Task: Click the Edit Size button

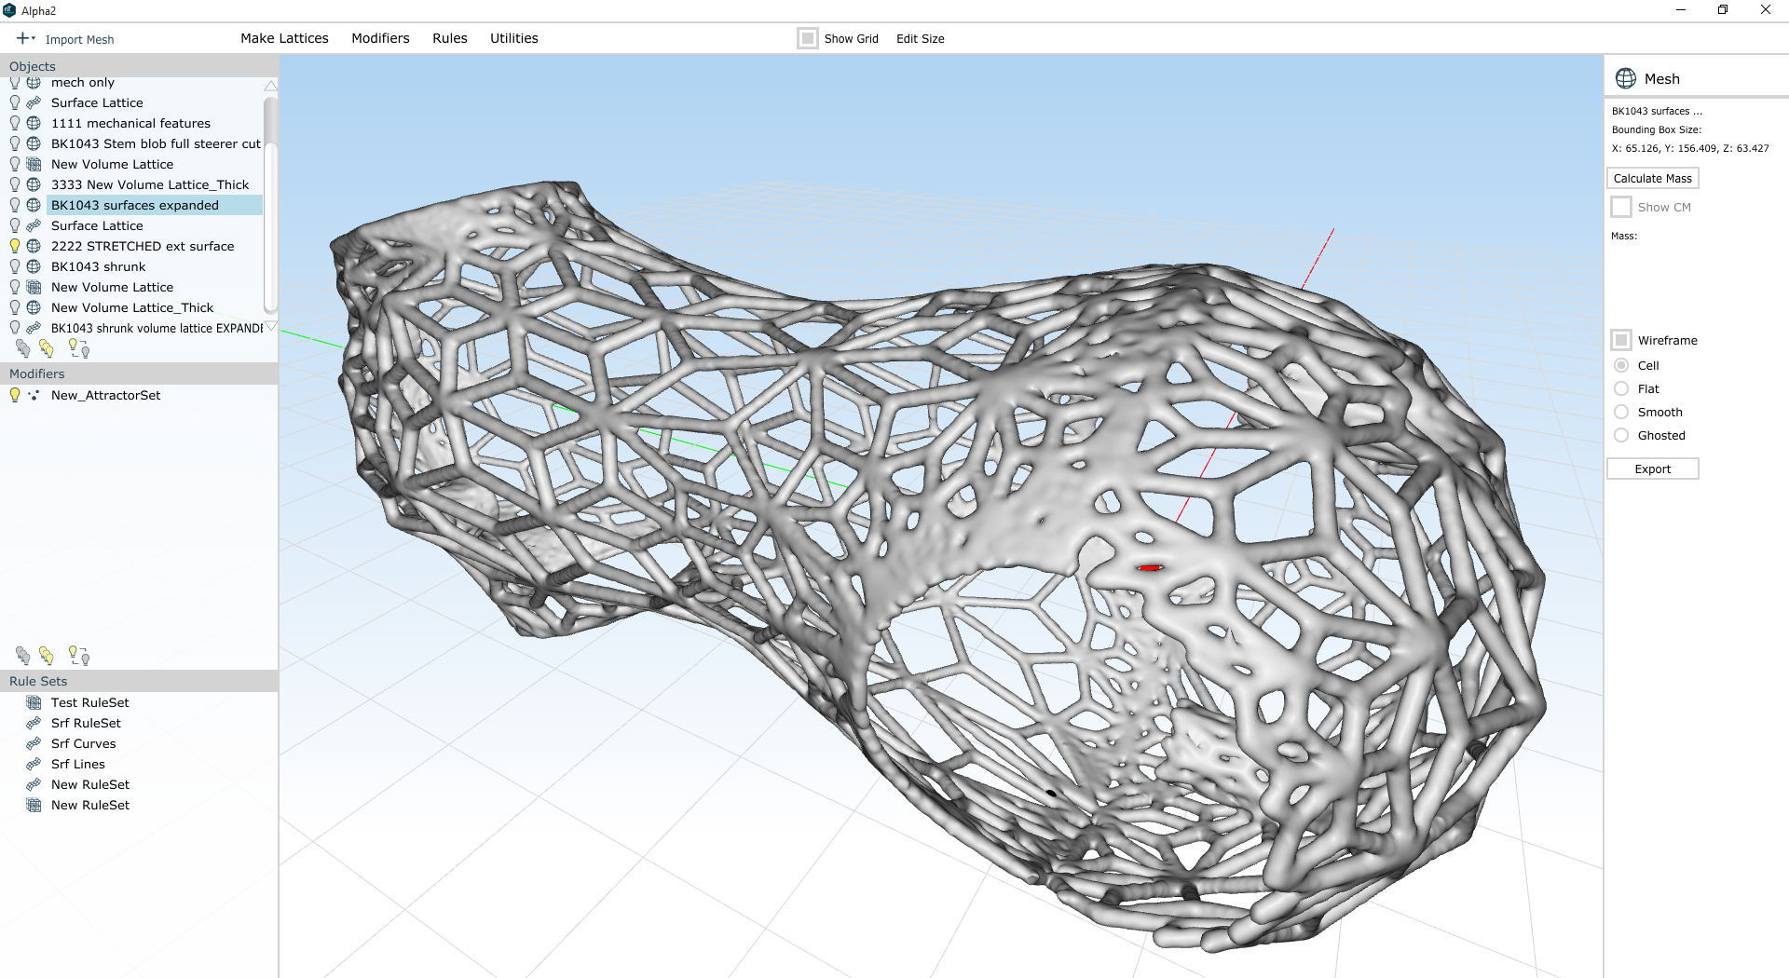Action: [x=921, y=38]
